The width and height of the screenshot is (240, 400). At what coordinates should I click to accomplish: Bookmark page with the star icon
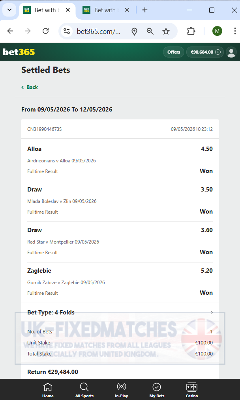[166, 32]
